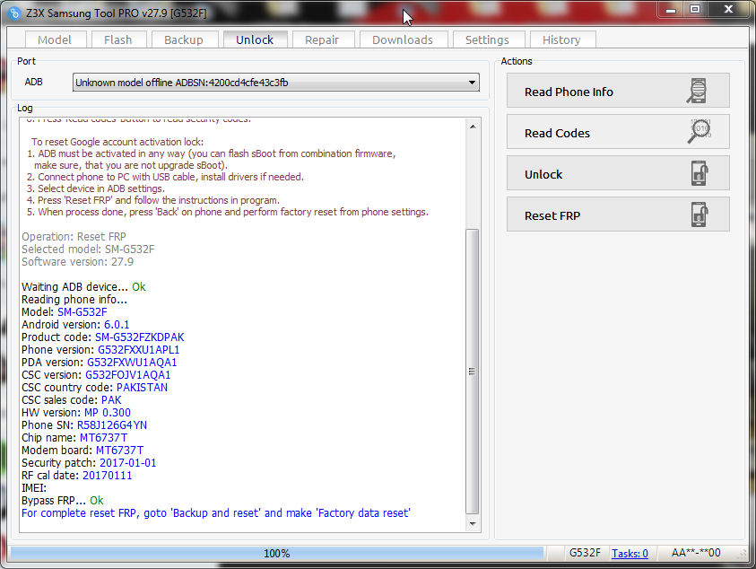Select the Unlock tab

click(x=255, y=39)
